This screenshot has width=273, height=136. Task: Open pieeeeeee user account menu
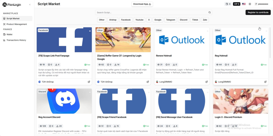pos(262,4)
